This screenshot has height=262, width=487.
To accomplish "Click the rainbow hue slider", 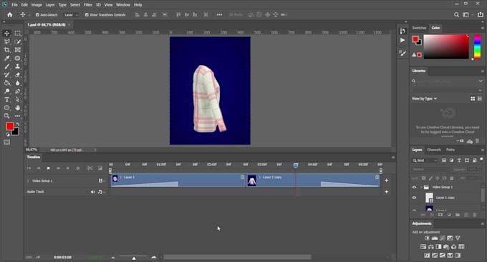I will click(x=478, y=47).
